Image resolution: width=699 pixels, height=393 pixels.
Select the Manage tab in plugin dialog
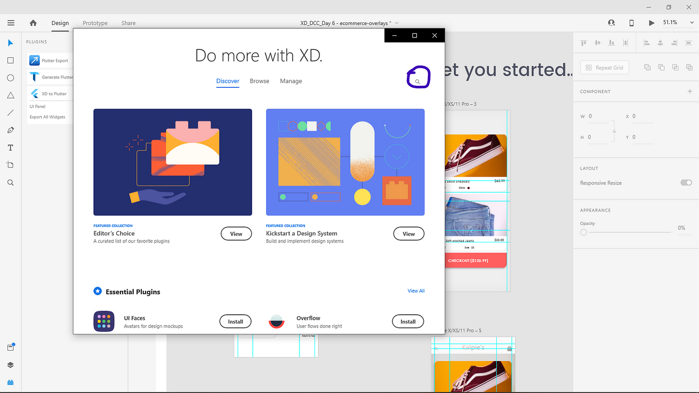[291, 81]
